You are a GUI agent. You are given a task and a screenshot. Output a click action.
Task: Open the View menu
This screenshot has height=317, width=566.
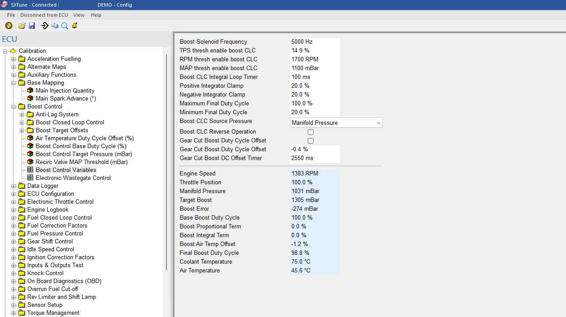[x=79, y=15]
